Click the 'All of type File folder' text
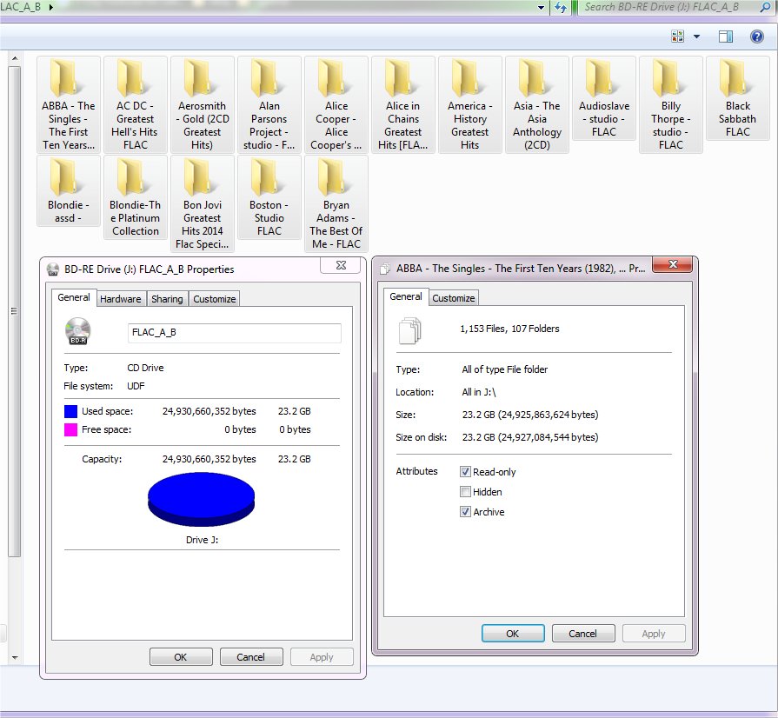 coord(504,369)
